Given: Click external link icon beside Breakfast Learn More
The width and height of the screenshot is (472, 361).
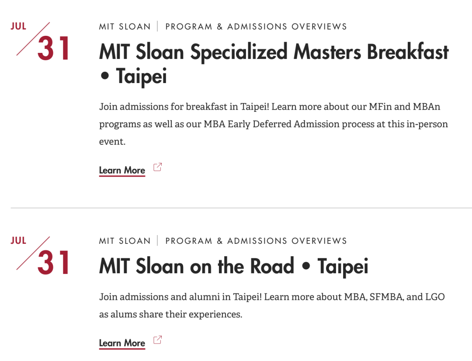Looking at the screenshot, I should point(157,167).
